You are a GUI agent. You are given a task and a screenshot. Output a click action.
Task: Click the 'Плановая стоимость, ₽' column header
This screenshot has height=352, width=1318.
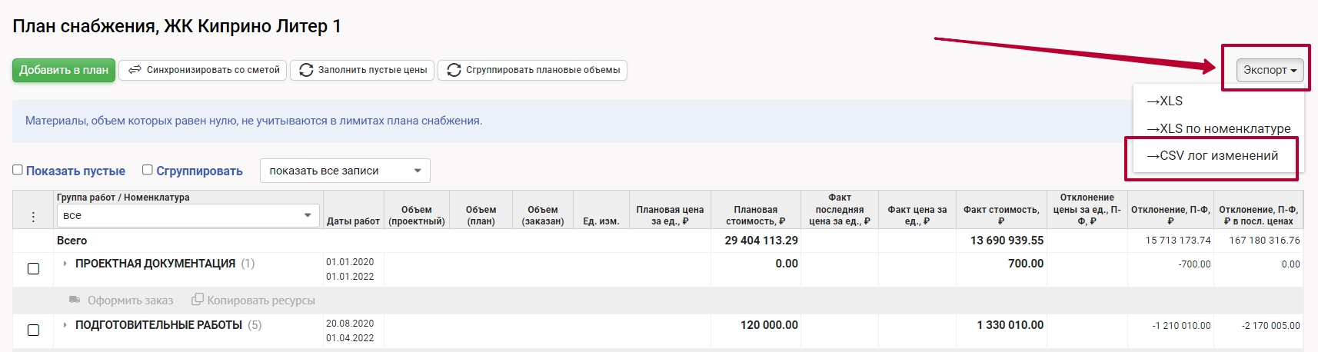[x=755, y=215]
